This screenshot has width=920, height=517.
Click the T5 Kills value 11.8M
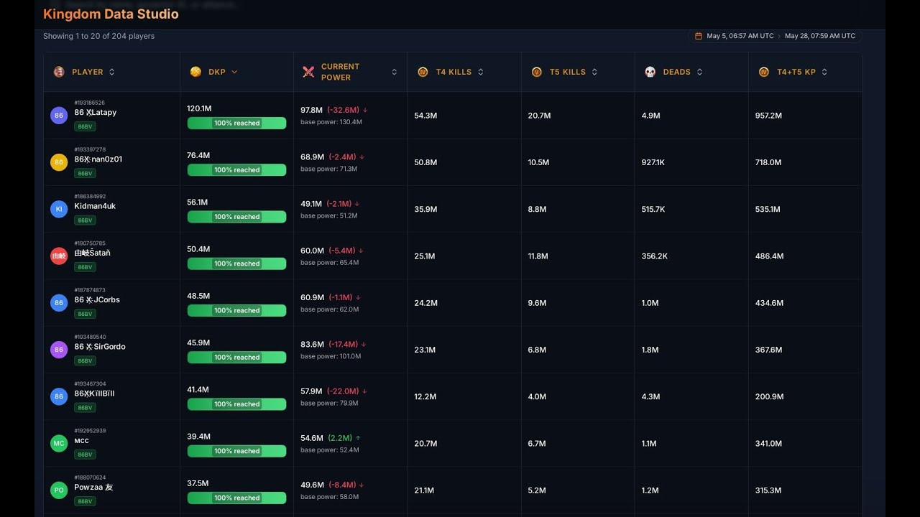538,256
